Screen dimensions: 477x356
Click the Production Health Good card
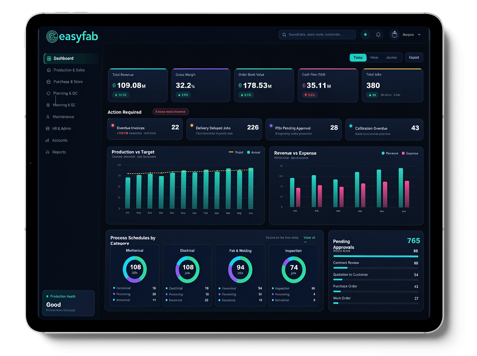68,303
